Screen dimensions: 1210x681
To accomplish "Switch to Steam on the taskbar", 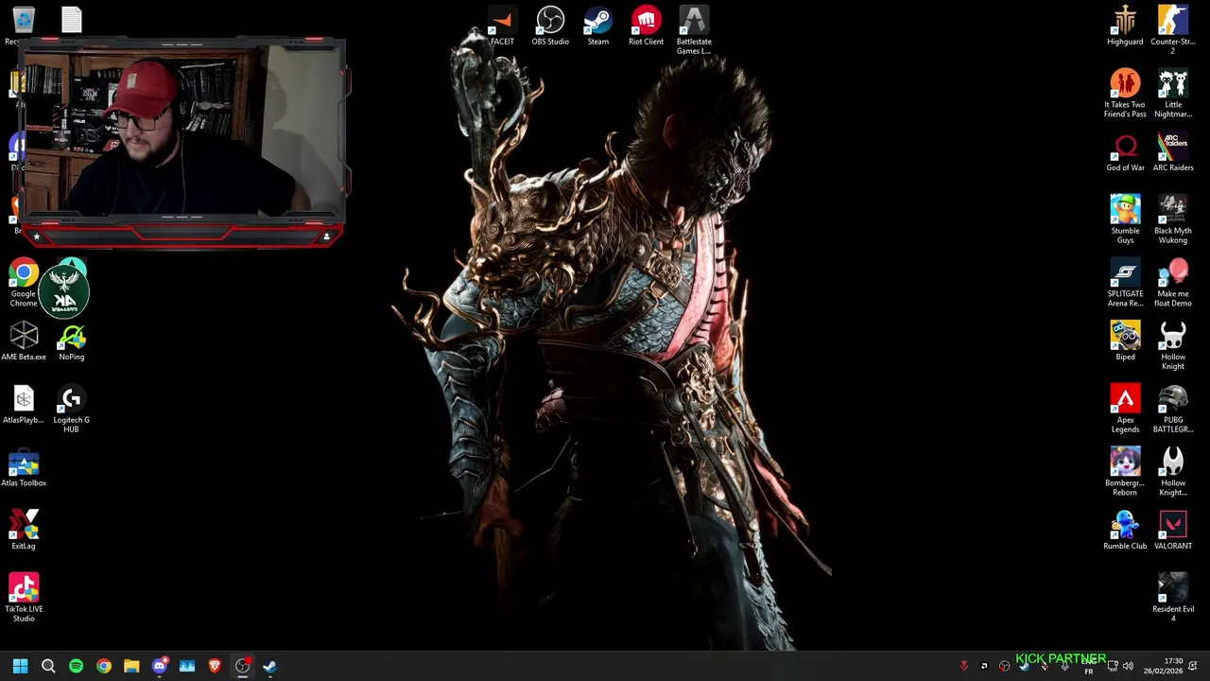I will pos(270,666).
